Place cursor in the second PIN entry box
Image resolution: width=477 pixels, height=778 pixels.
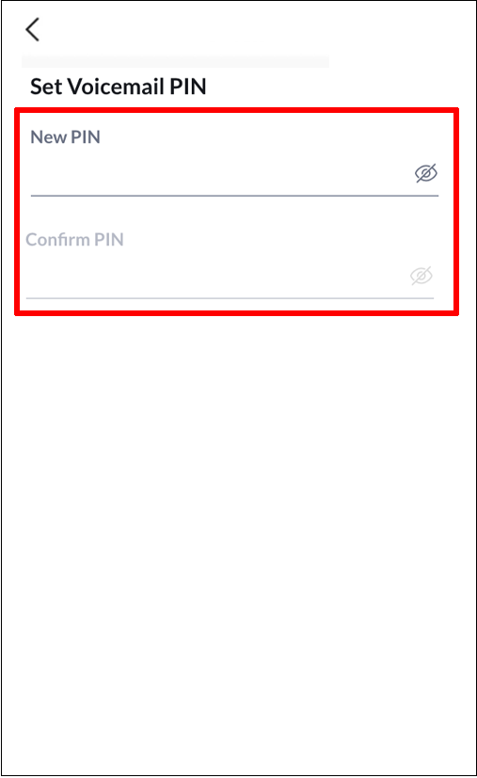(216, 277)
